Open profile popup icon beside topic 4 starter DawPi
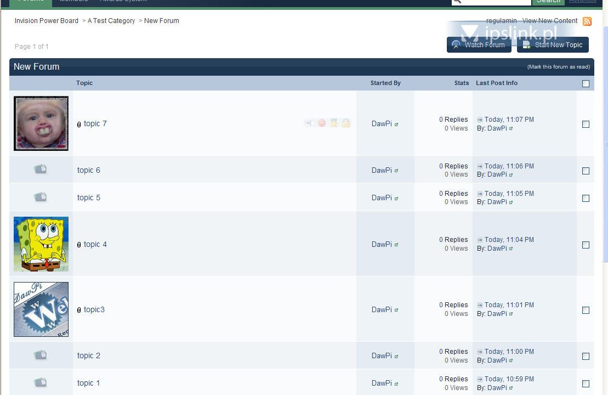 click(396, 245)
